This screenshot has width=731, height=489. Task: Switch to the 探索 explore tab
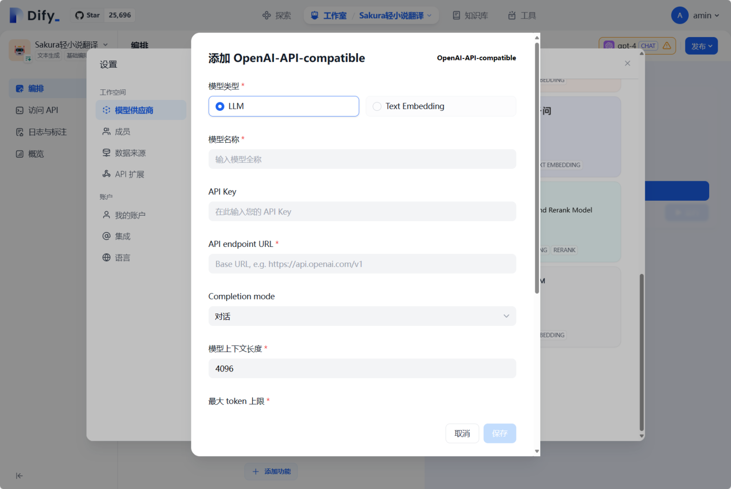coord(277,15)
